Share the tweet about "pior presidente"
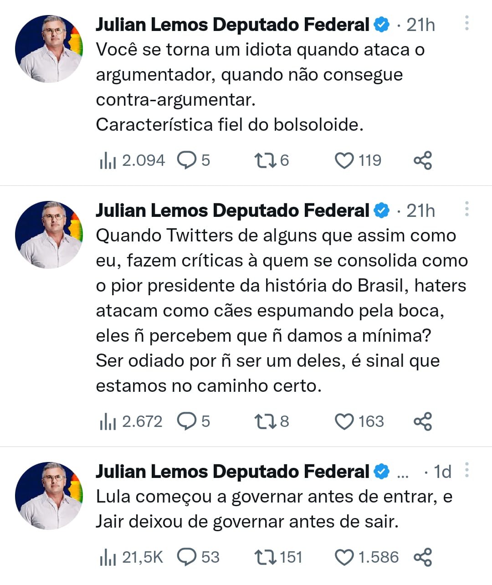Image resolution: width=492 pixels, height=585 pixels. pyautogui.click(x=423, y=421)
